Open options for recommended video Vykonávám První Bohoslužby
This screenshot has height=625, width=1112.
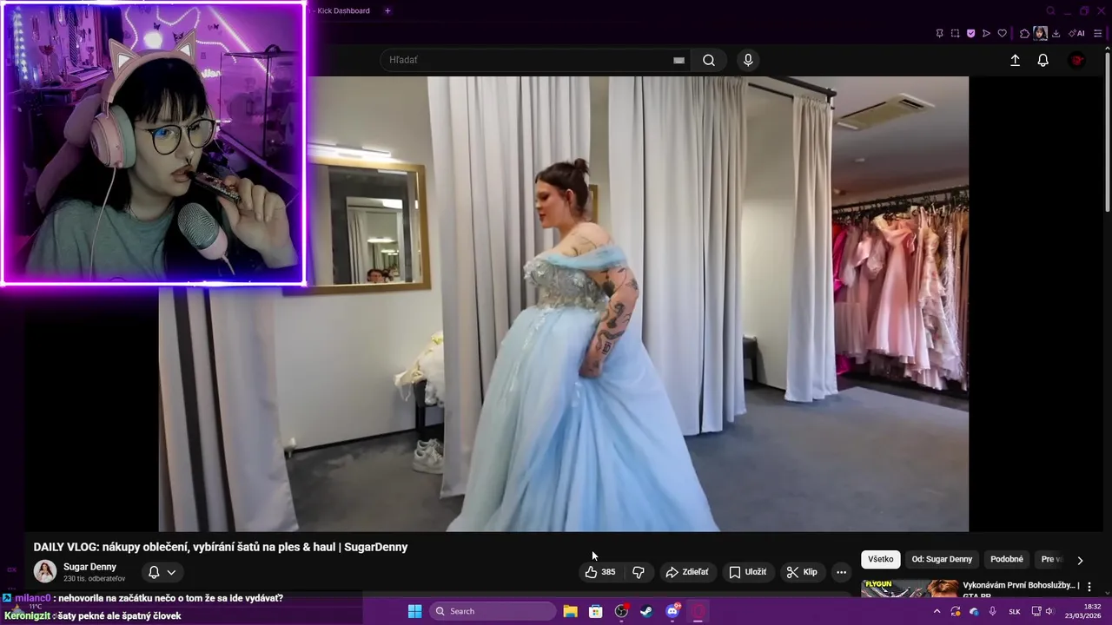click(x=1089, y=588)
